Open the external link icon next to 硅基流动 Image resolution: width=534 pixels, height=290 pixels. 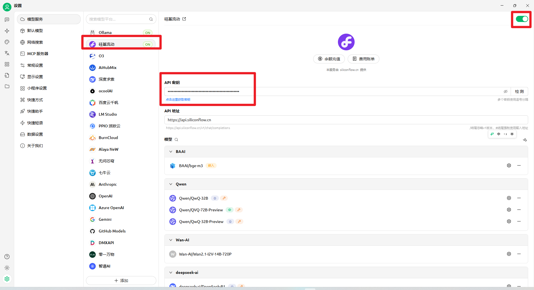click(x=184, y=19)
